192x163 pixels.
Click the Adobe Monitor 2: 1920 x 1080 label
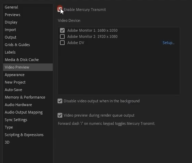(x=92, y=36)
